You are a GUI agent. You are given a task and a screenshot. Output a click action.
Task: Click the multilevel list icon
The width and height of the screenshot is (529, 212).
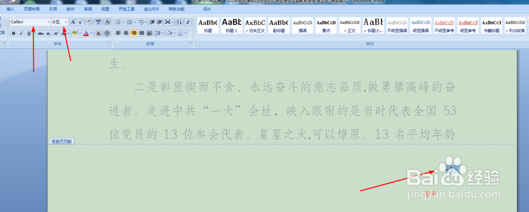pos(141,22)
